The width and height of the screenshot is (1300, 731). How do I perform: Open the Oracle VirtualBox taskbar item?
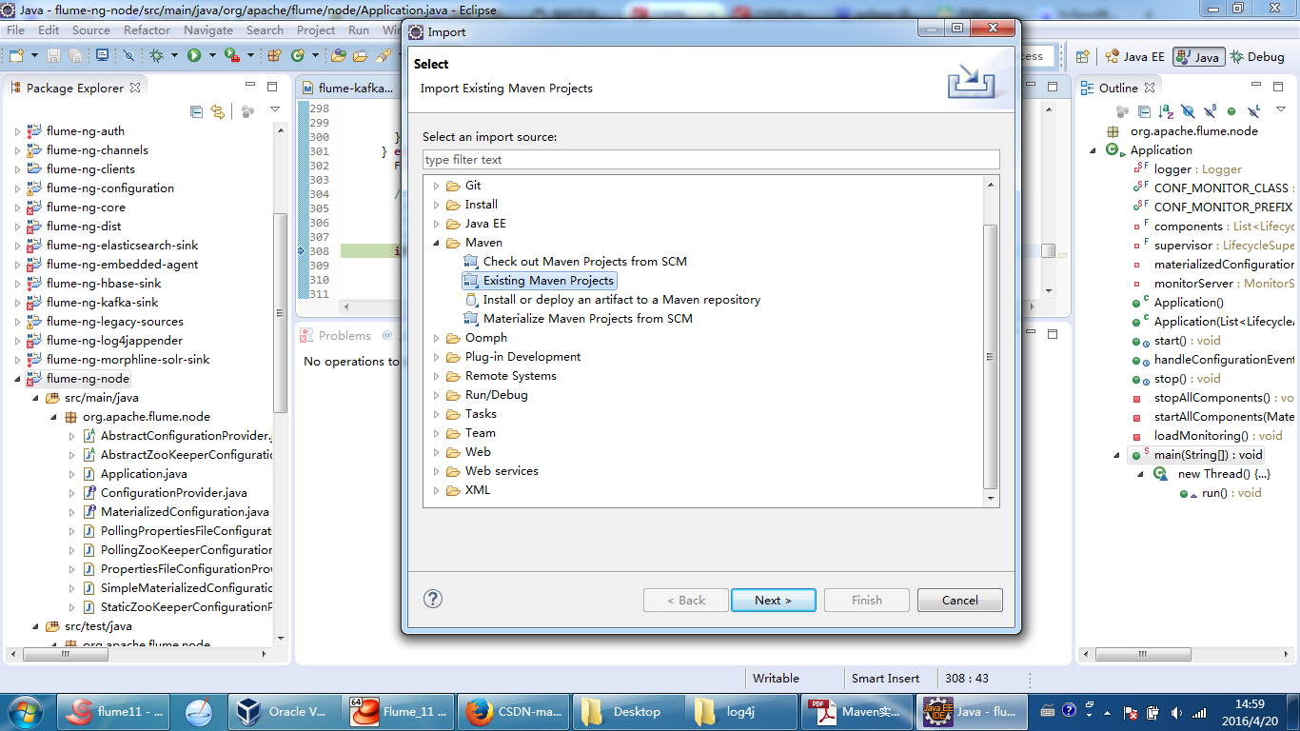pyautogui.click(x=284, y=711)
